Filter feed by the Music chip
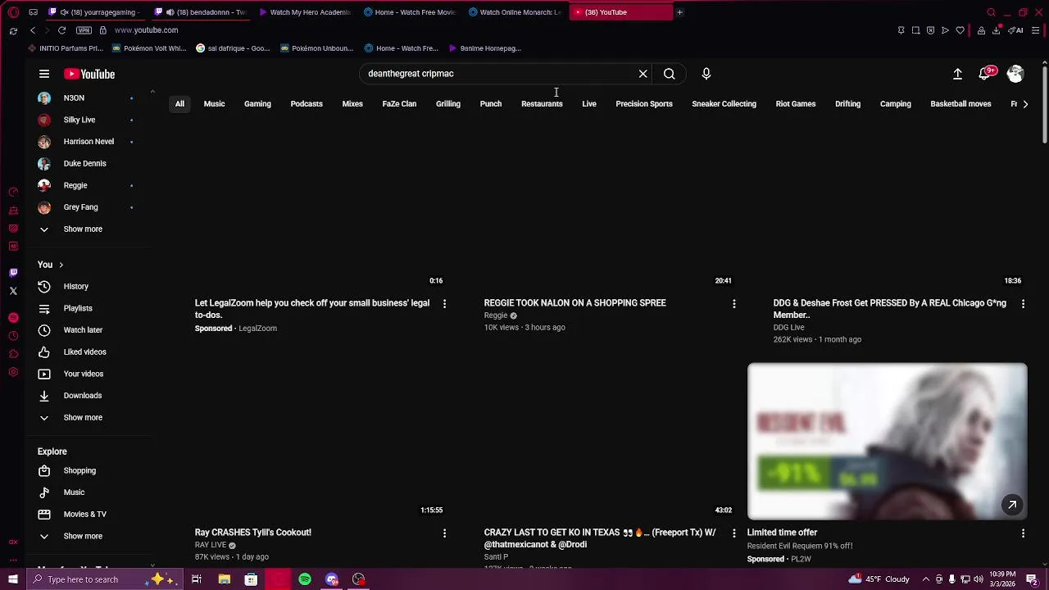Image resolution: width=1049 pixels, height=590 pixels. (214, 104)
